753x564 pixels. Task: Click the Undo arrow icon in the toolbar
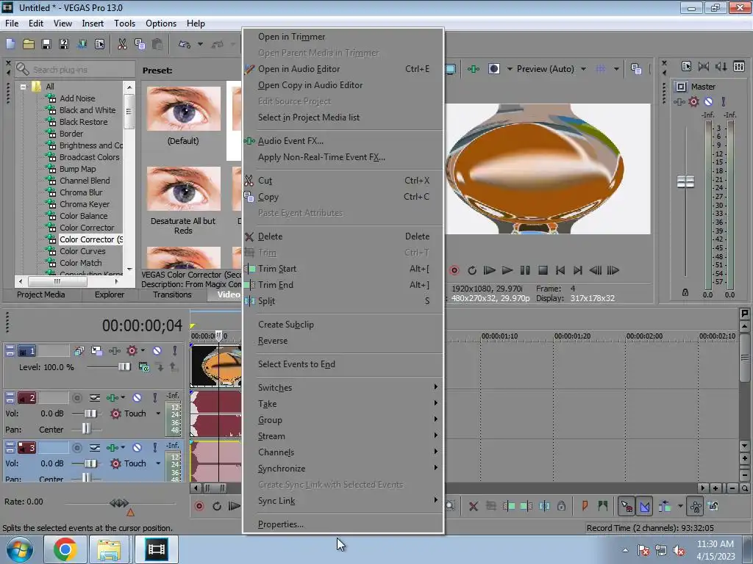tap(184, 44)
